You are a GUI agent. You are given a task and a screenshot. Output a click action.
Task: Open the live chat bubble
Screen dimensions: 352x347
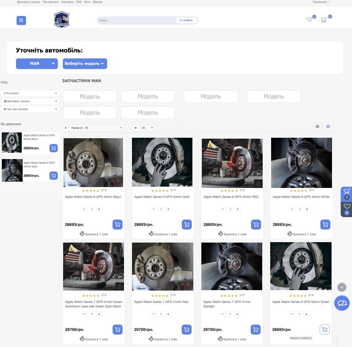coord(342,303)
